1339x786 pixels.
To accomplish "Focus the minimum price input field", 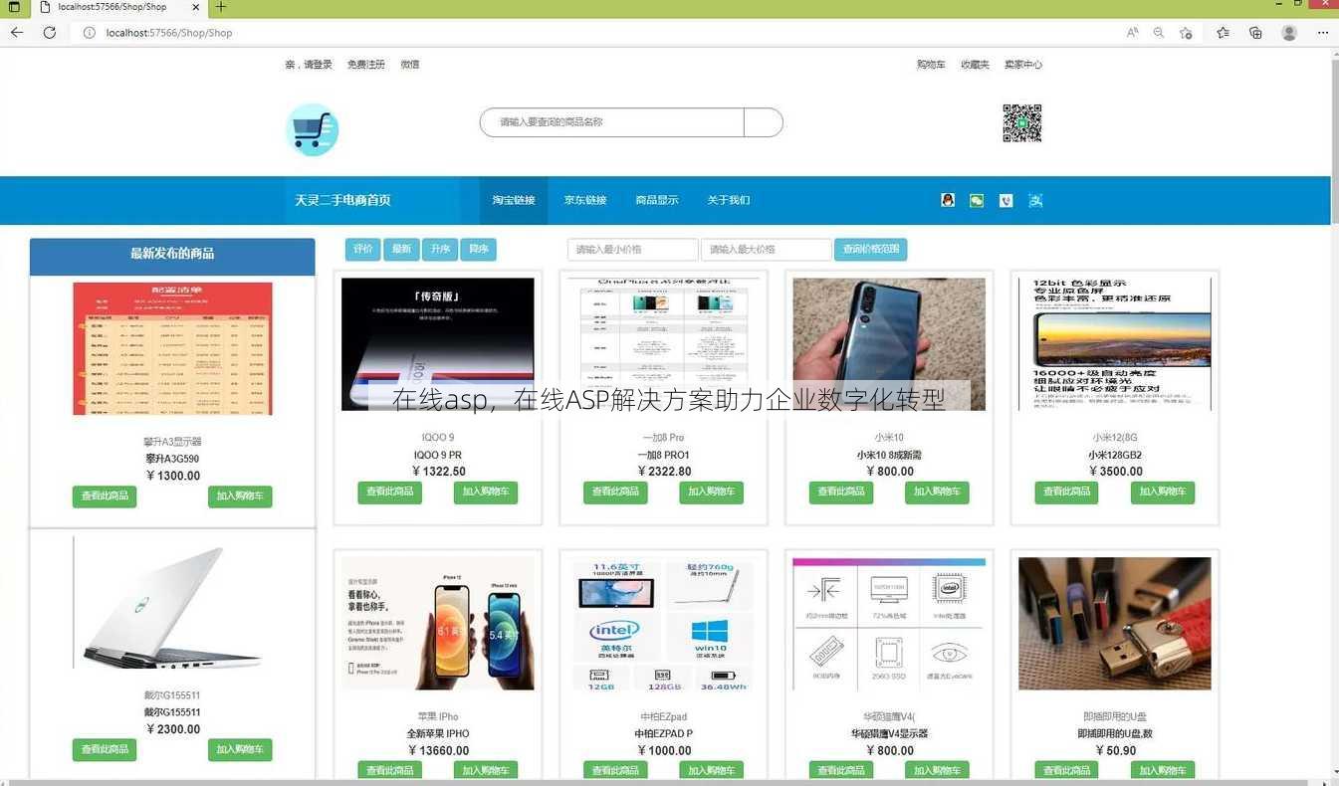I will point(633,250).
